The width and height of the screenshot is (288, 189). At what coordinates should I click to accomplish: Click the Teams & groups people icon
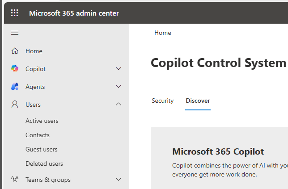tap(15, 180)
